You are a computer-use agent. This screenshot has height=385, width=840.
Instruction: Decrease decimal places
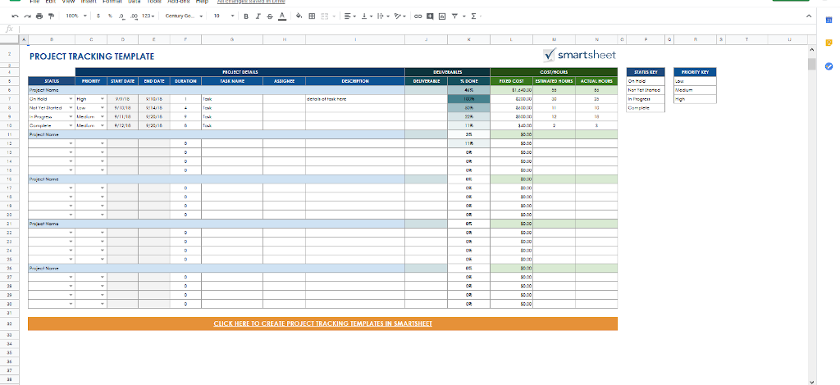[x=121, y=16]
